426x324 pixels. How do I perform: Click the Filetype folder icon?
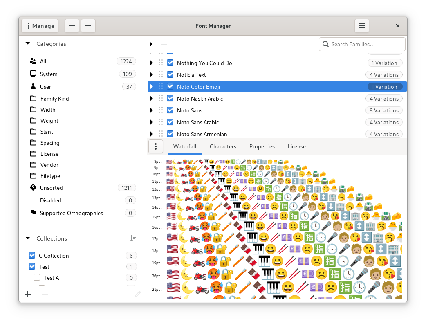pyautogui.click(x=33, y=176)
